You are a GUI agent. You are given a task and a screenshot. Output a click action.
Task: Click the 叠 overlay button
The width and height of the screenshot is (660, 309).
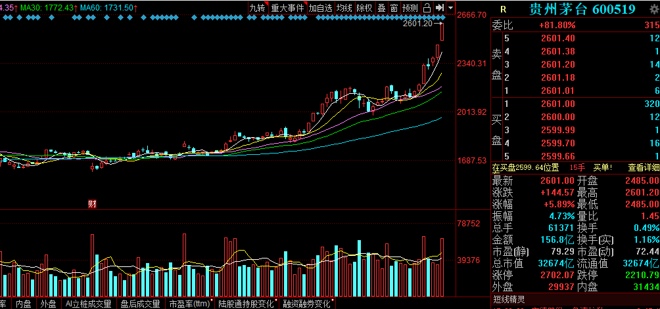tap(382, 8)
